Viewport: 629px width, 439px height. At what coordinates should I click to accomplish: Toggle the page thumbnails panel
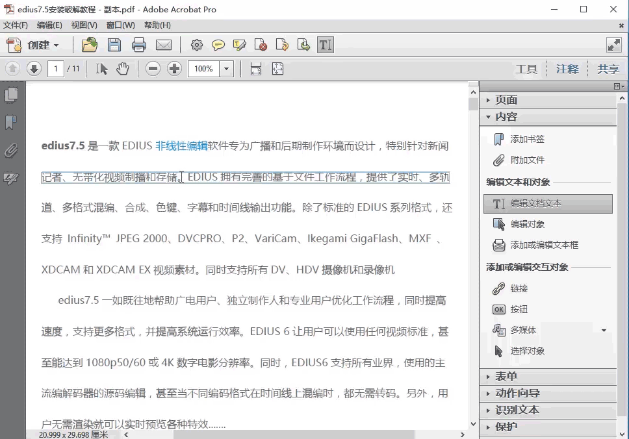tap(10, 94)
